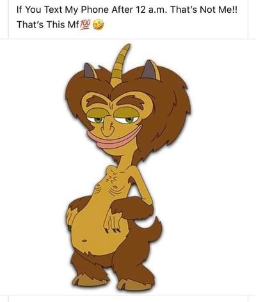Screen dimensions: 256x302
Task: Click the words "That's Not Me!!"
Action: click(204, 10)
